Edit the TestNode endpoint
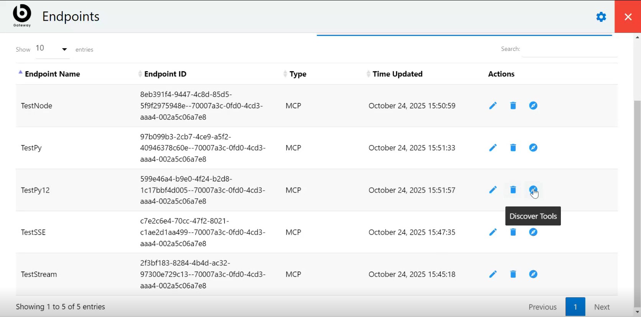641x317 pixels. click(x=493, y=106)
